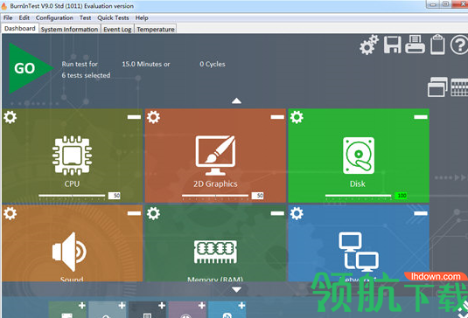This screenshot has width=468, height=318.
Task: Expand more tests with down arrow
Action: point(236,289)
